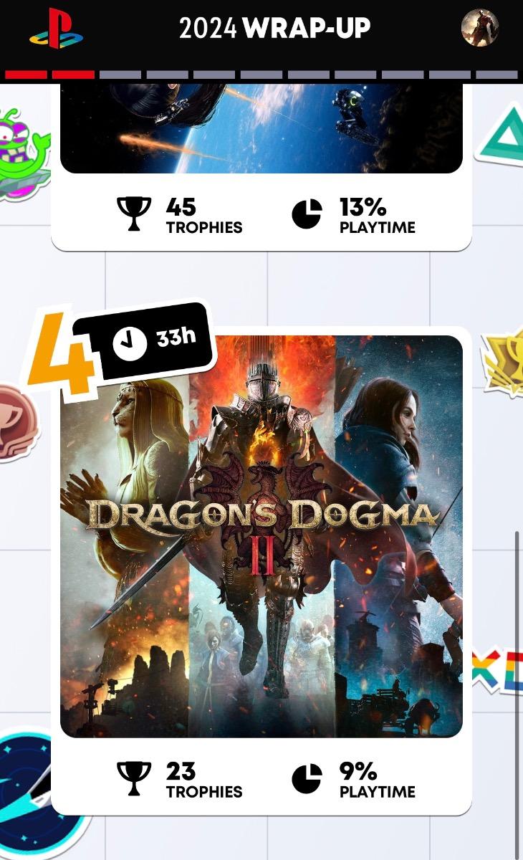
Task: Tap the teal triangle sticker
Action: 502,136
